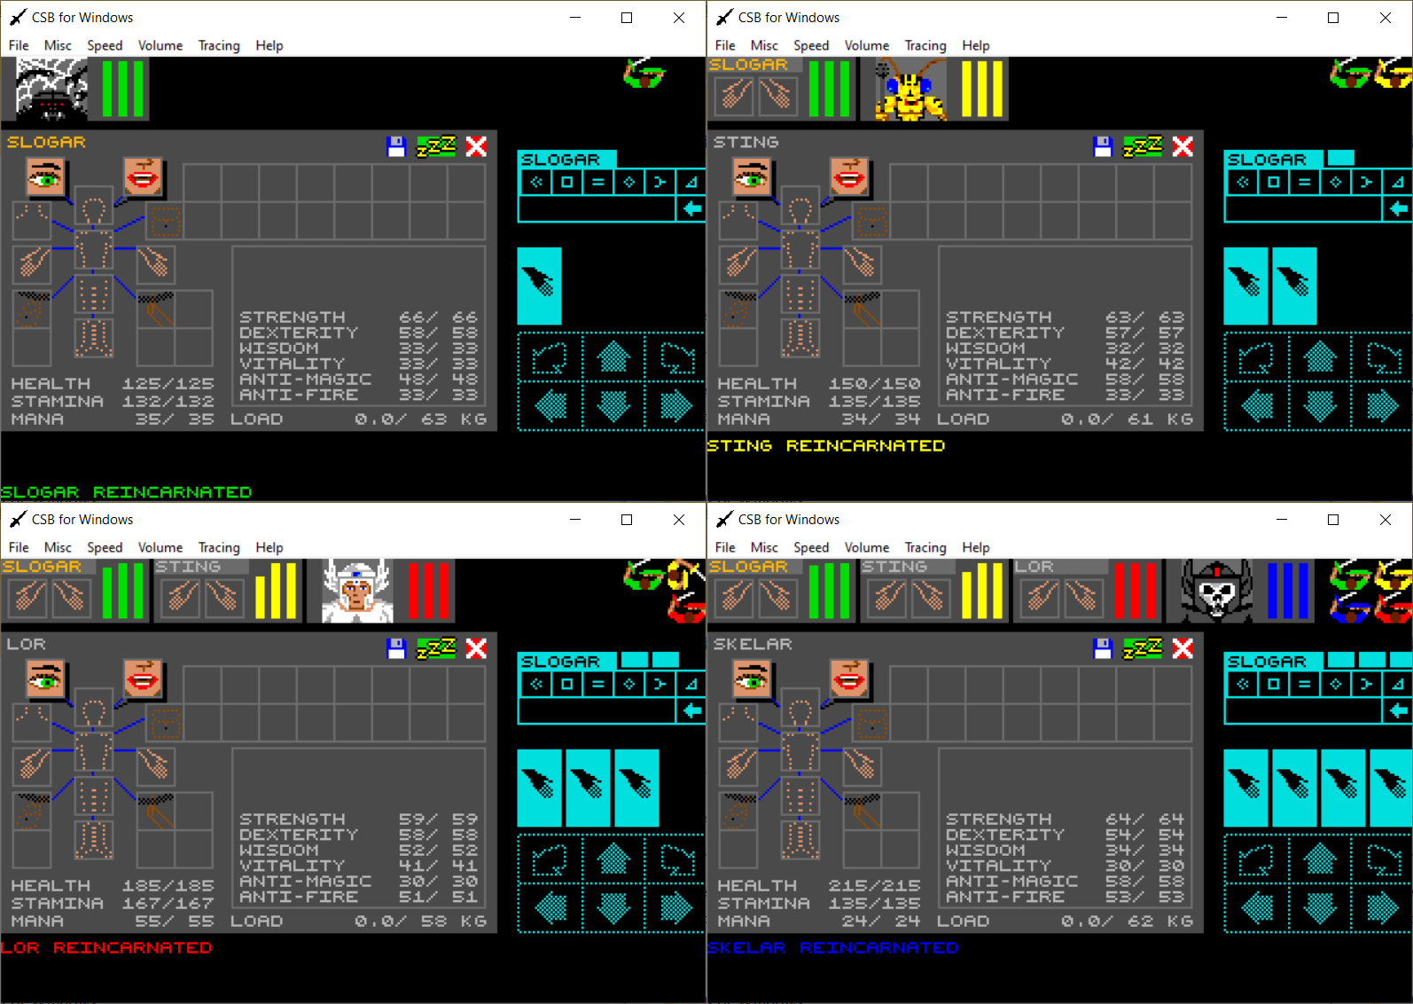Click the SLOGAR spell tab in the SKELAR sheet window

(1273, 662)
